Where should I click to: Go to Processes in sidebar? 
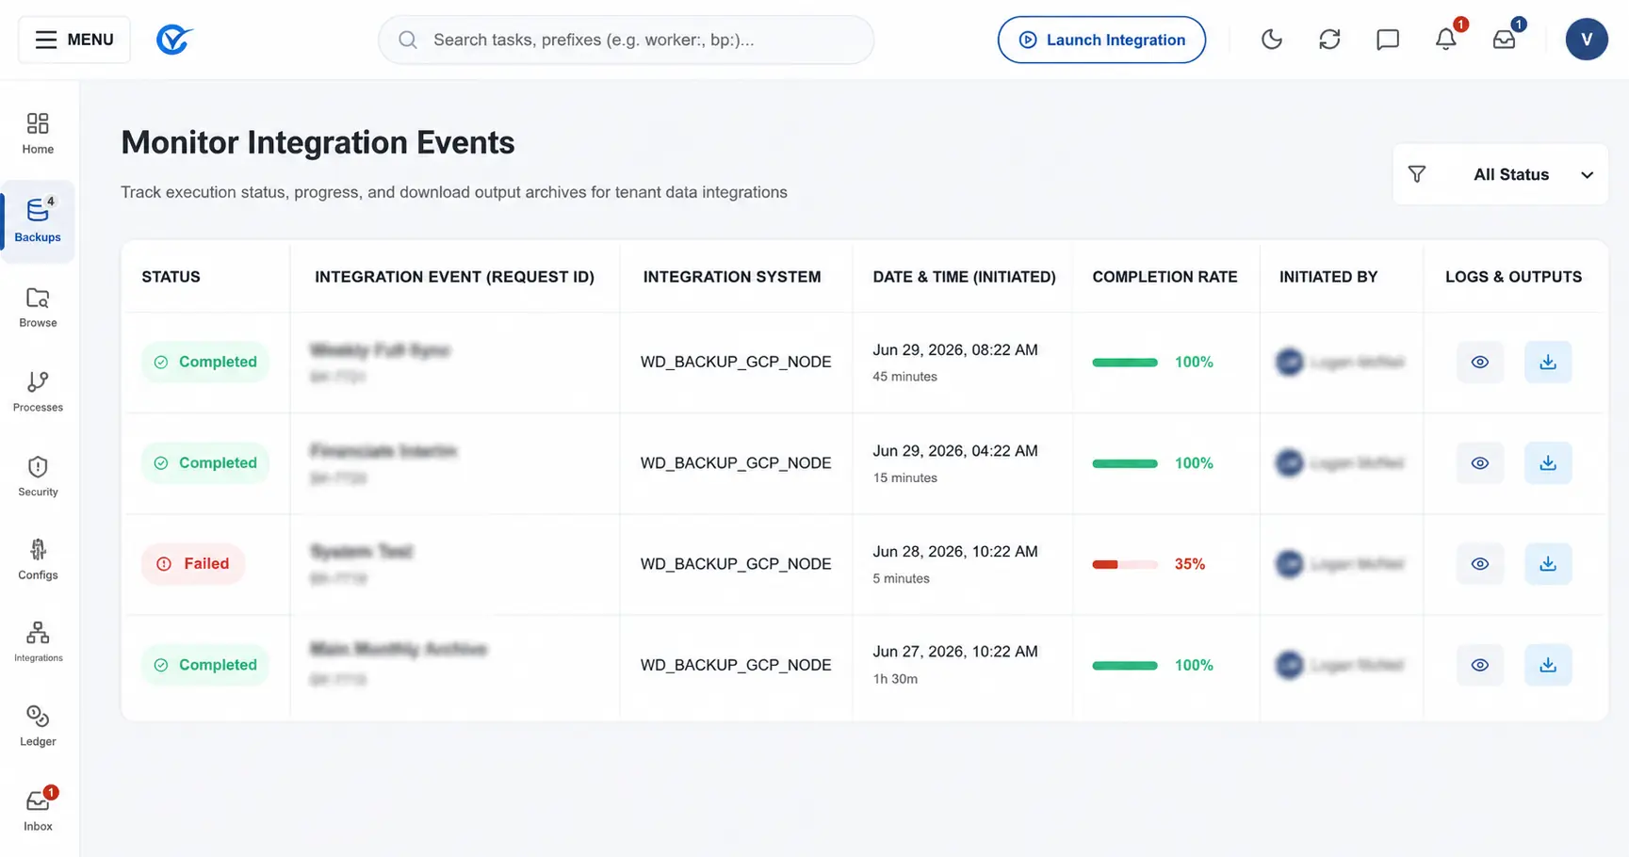click(x=38, y=392)
